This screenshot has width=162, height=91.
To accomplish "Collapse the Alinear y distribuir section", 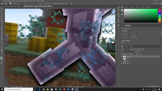I will click(121, 41).
